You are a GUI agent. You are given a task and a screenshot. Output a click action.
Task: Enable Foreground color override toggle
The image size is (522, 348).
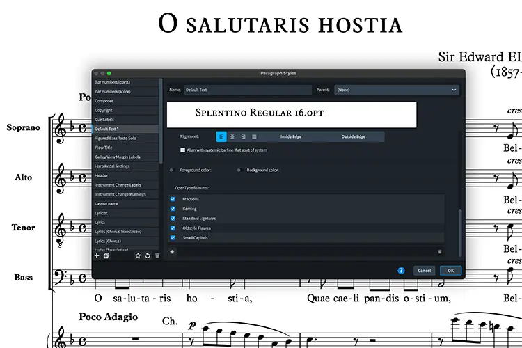pos(172,170)
